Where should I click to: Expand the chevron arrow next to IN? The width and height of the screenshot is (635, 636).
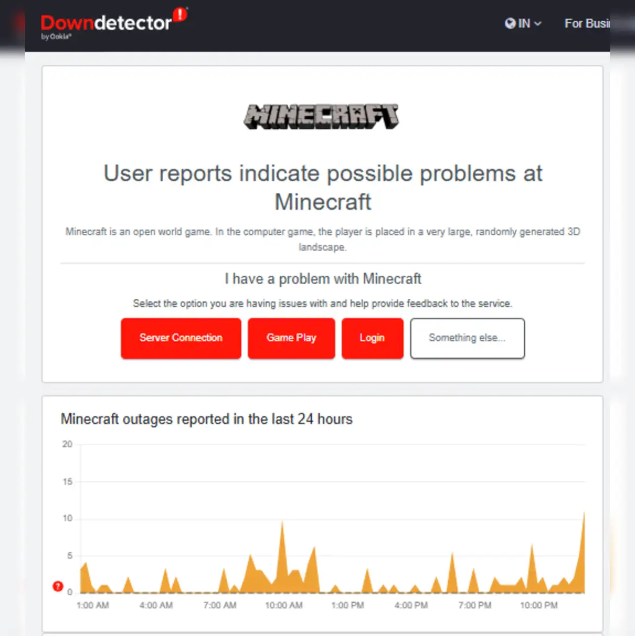click(537, 24)
